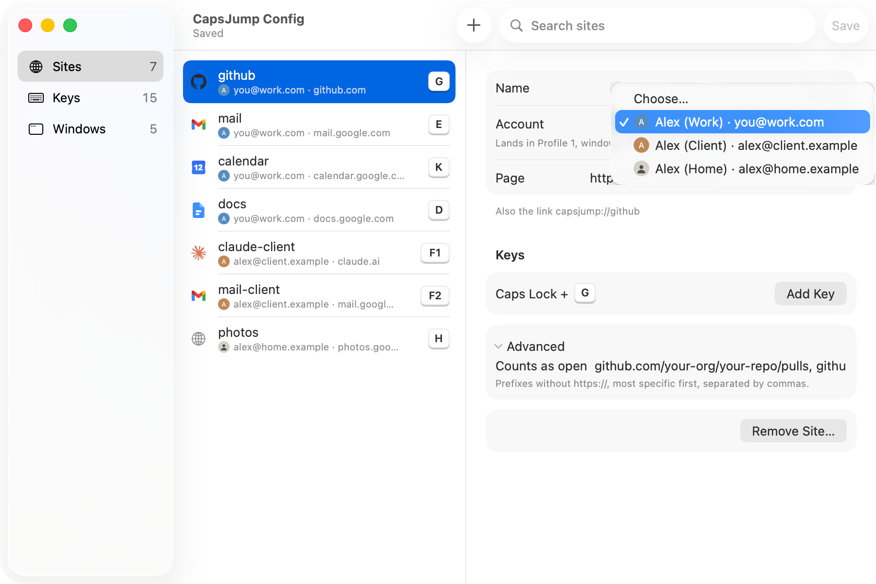
Task: Click the Keys keyboard icon in sidebar
Action: point(36,98)
